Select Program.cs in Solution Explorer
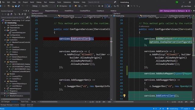195x110 pixels. (x=13, y=91)
